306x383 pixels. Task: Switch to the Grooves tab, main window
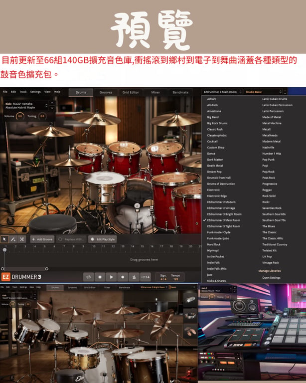point(106,92)
